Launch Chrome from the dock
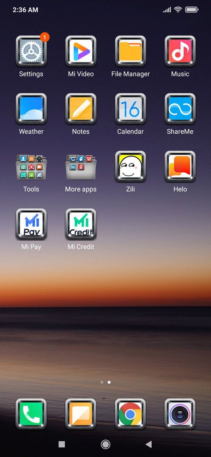Screen dimensions: 211x457 pos(130,414)
